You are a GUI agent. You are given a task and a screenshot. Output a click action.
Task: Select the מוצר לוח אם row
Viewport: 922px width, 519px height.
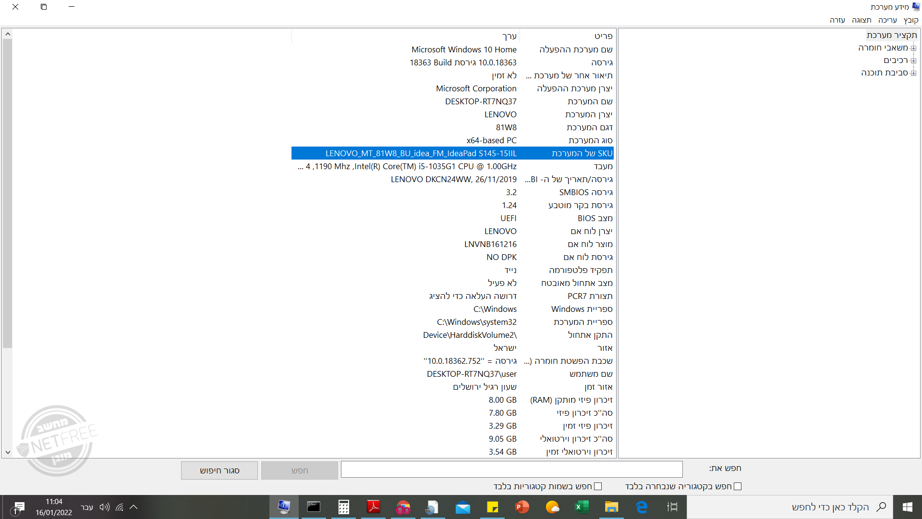(x=452, y=244)
